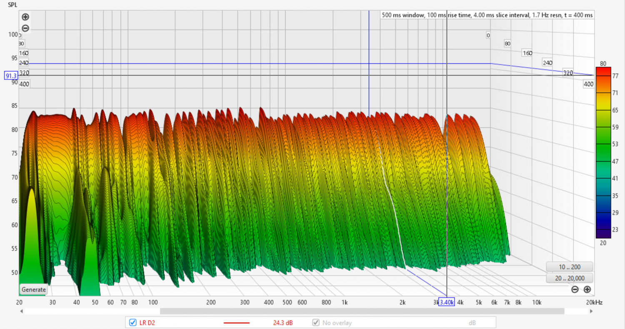Click the 20kHz frequency axis label
This screenshot has height=329, width=625.
coord(595,302)
